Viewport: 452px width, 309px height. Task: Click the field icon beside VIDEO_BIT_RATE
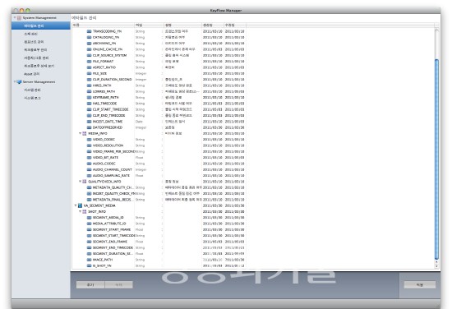click(90, 158)
